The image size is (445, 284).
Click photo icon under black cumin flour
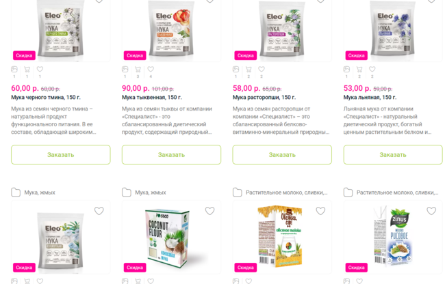[x=14, y=70]
